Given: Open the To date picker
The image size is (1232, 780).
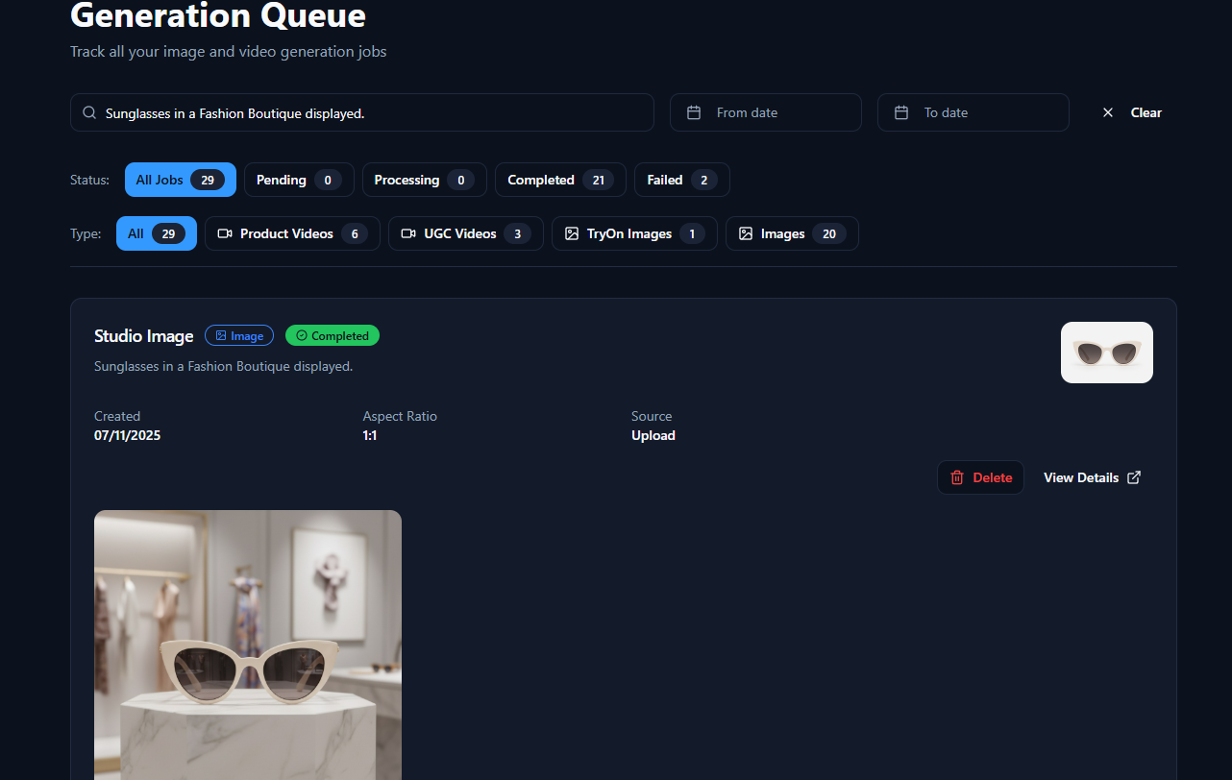Looking at the screenshot, I should [973, 112].
